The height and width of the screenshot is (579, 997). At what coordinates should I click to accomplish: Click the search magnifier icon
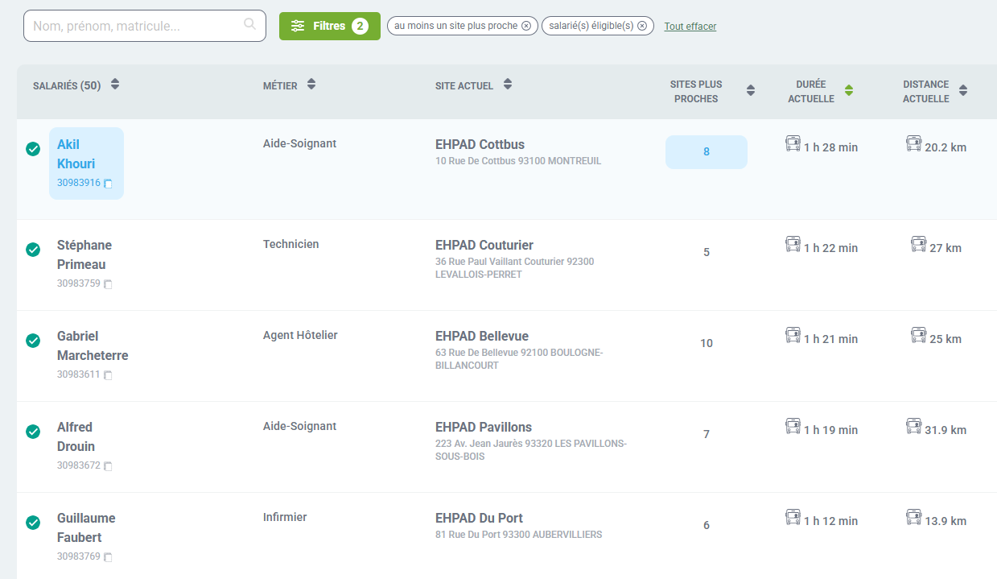[249, 24]
